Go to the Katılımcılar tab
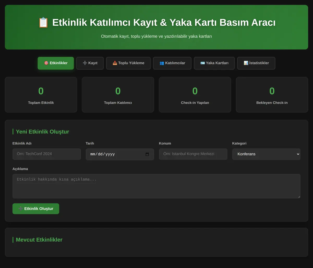This screenshot has width=313, height=268. pyautogui.click(x=172, y=63)
